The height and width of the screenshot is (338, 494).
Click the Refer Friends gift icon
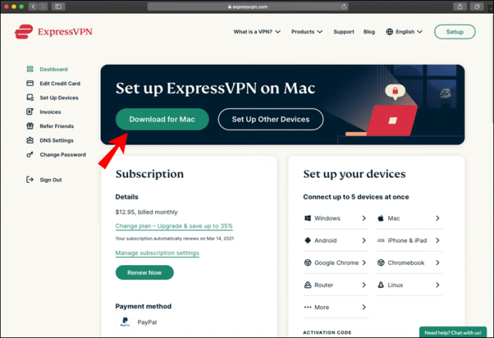pos(30,126)
